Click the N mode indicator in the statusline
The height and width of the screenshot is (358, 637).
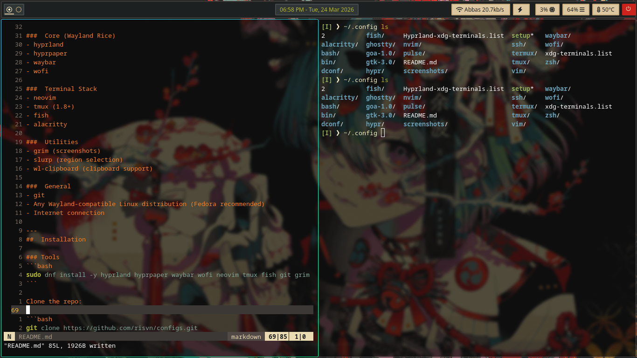tap(9, 337)
